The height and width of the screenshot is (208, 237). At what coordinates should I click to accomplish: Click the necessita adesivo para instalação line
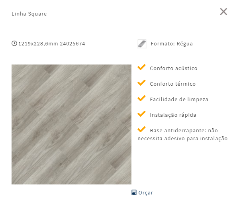[182, 138]
